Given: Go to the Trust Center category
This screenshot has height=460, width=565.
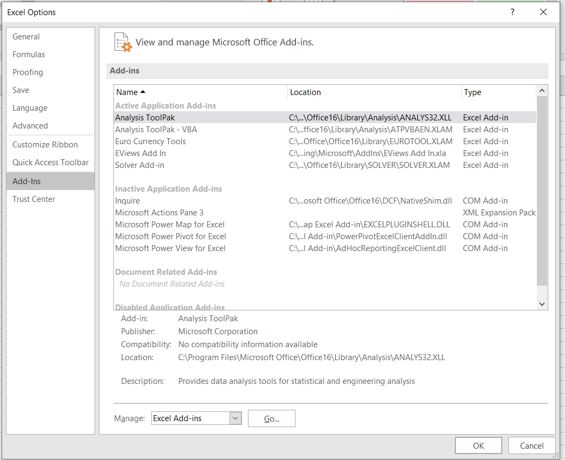Looking at the screenshot, I should point(33,199).
